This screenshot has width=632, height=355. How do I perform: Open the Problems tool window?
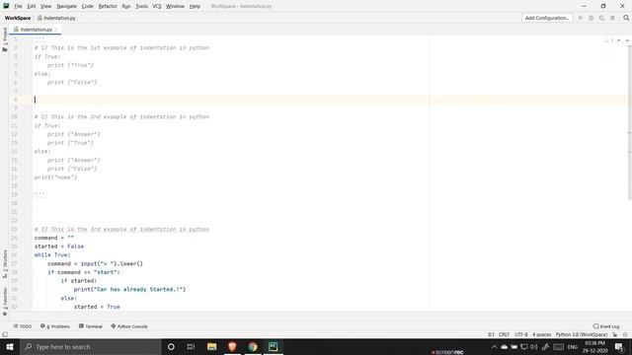click(x=55, y=326)
